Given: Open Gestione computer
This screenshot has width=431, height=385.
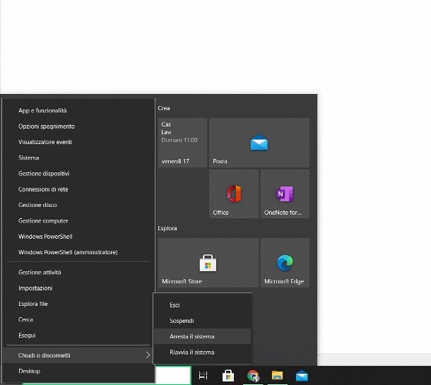Looking at the screenshot, I should [x=78, y=221].
